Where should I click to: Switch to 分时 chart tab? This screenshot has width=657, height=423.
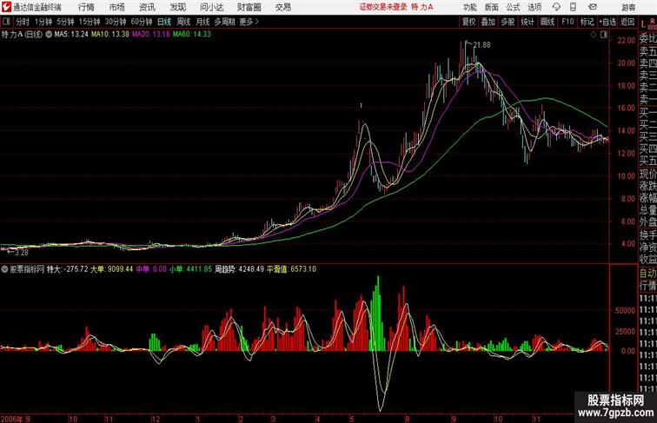point(23,22)
